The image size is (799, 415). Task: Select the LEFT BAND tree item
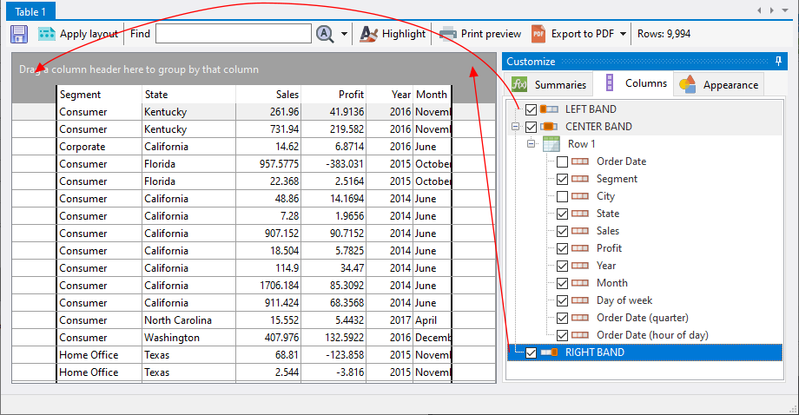click(591, 109)
